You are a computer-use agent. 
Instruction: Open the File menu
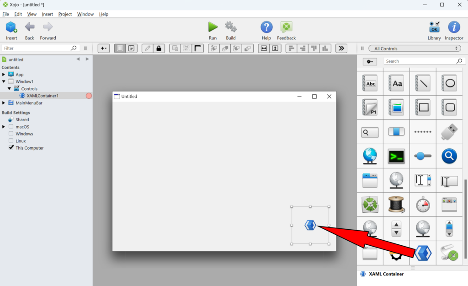(5, 14)
